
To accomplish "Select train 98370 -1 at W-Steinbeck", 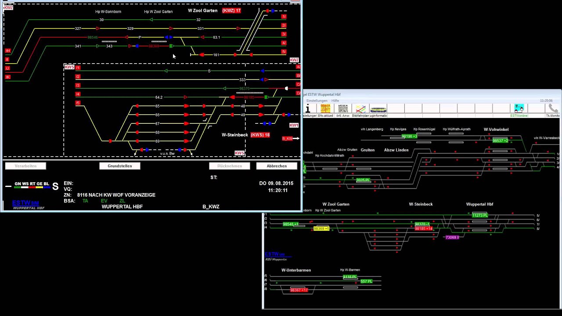I will [x=422, y=224].
